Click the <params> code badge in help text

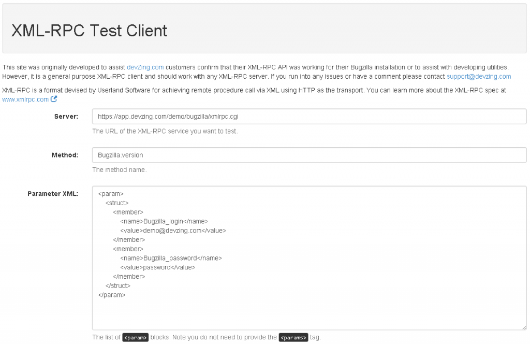[x=293, y=337]
